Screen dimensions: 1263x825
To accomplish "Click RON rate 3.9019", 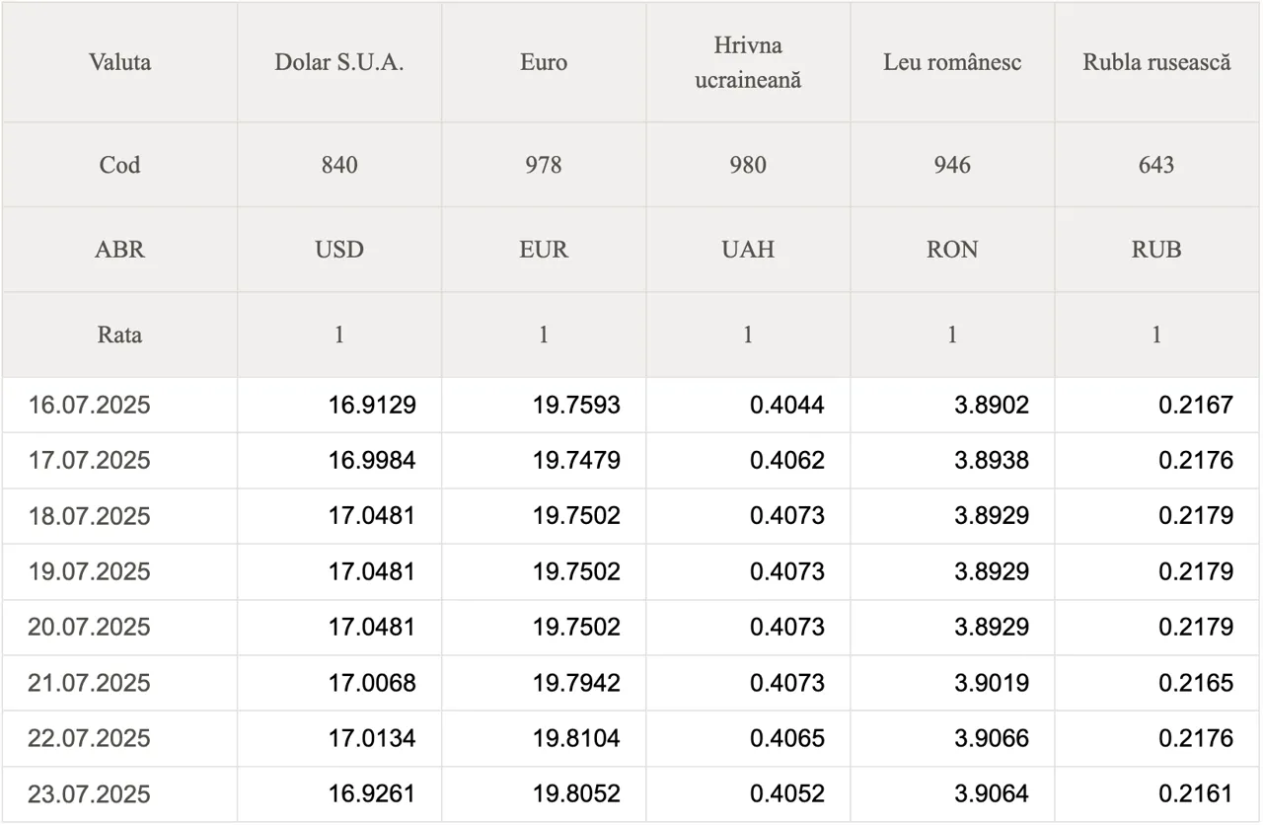I will [992, 683].
